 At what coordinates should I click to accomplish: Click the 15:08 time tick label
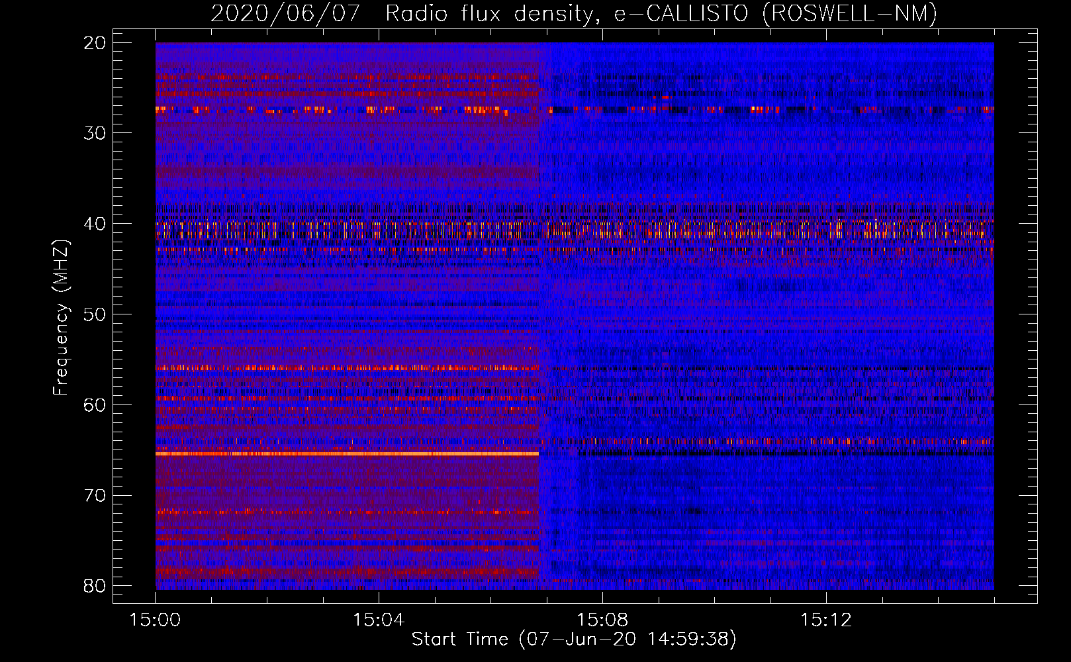tap(602, 620)
